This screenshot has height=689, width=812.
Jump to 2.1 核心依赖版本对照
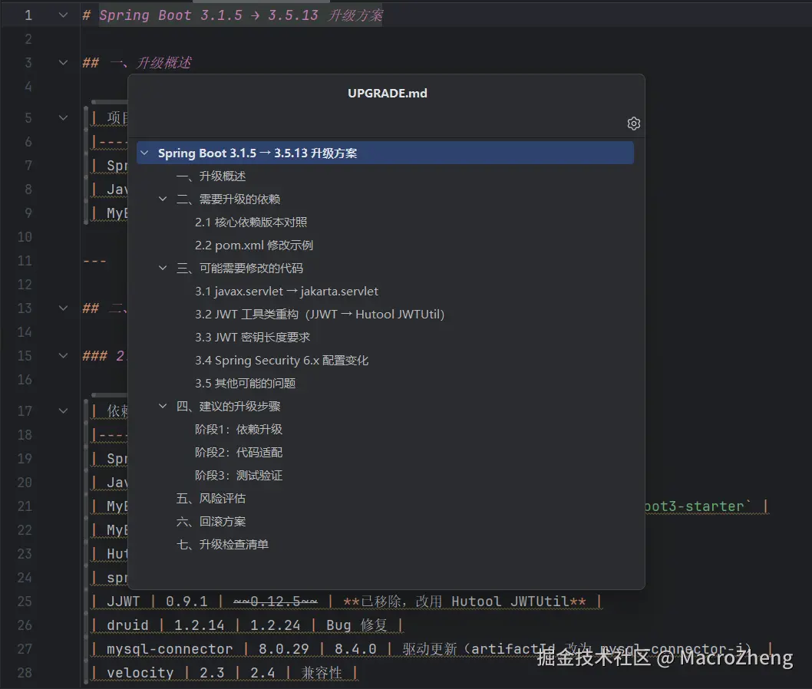(x=251, y=222)
